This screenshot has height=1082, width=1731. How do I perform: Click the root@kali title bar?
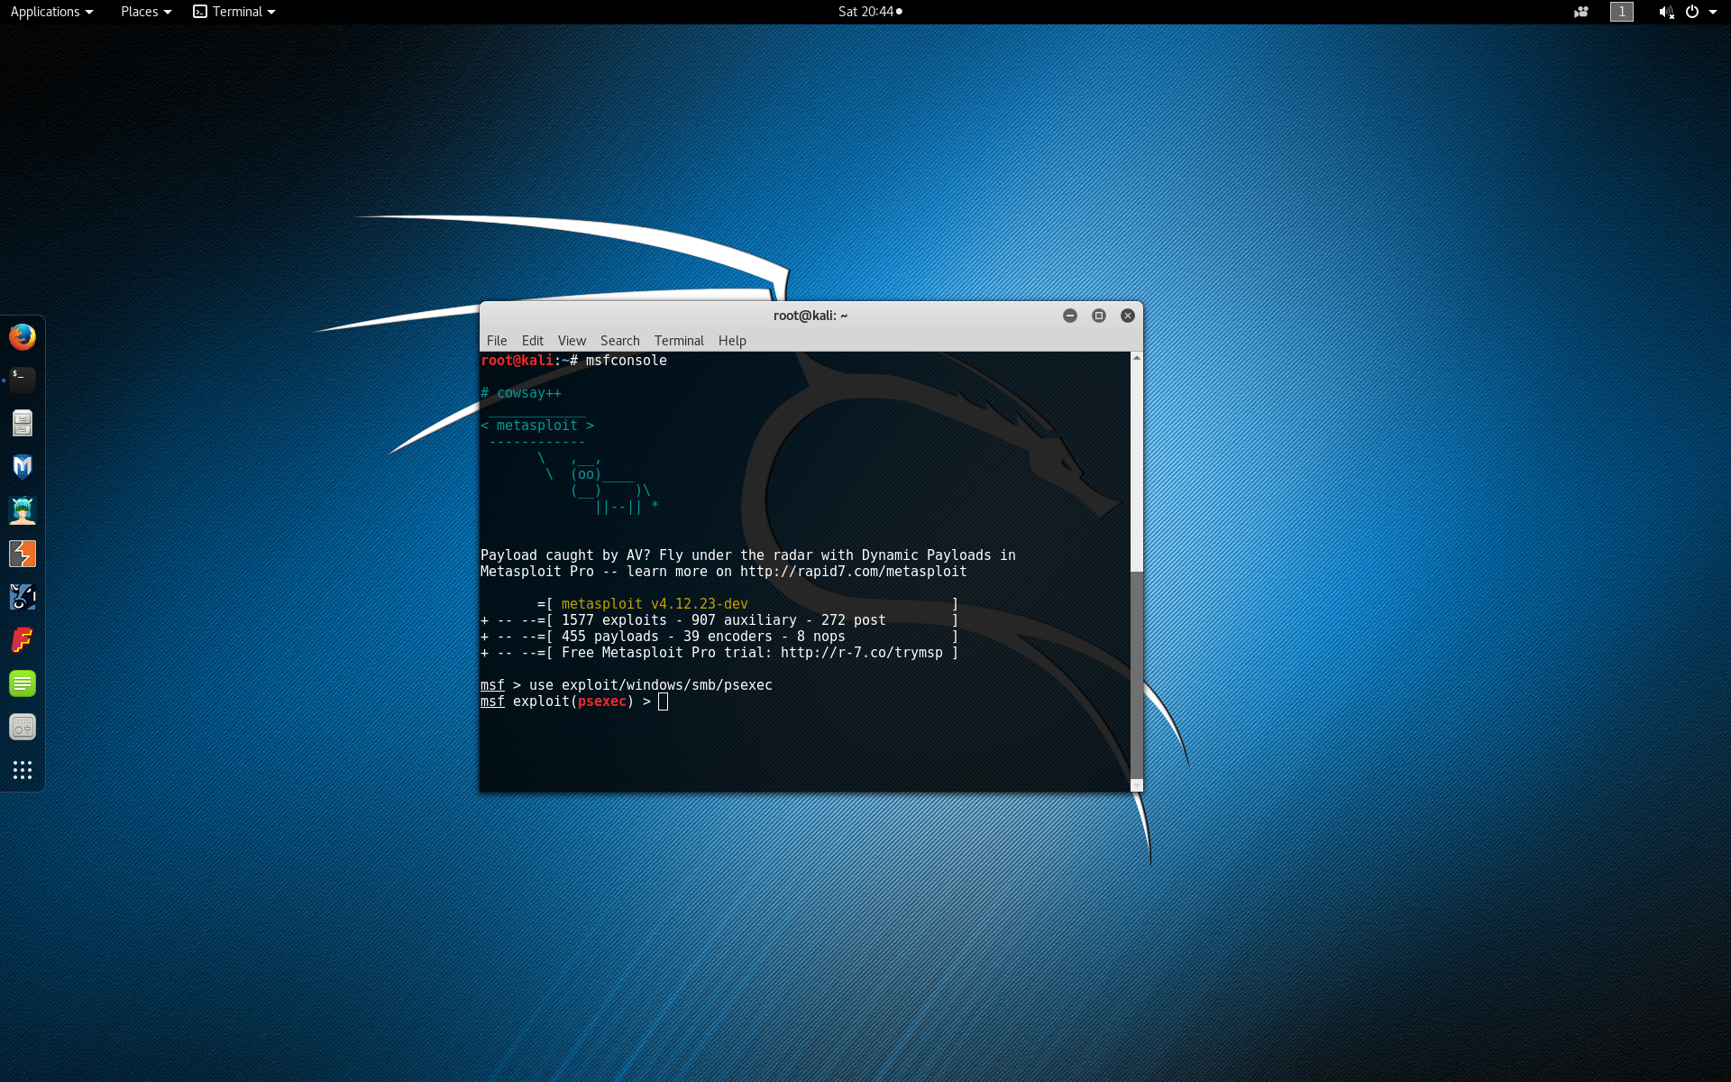(x=811, y=316)
